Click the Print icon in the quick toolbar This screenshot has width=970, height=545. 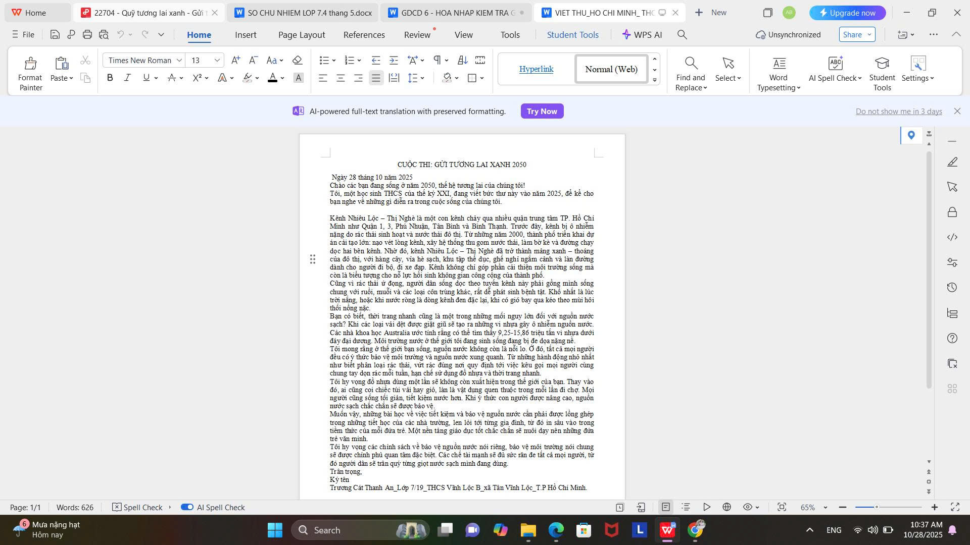coord(87,35)
